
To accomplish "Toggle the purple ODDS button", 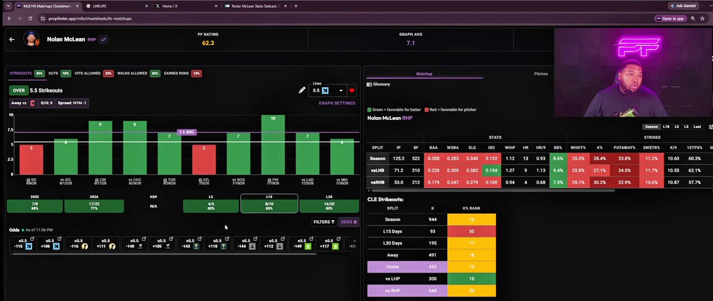I will pyautogui.click(x=349, y=222).
